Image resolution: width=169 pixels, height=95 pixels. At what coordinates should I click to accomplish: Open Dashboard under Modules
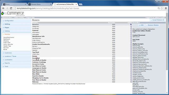coord(7,39)
